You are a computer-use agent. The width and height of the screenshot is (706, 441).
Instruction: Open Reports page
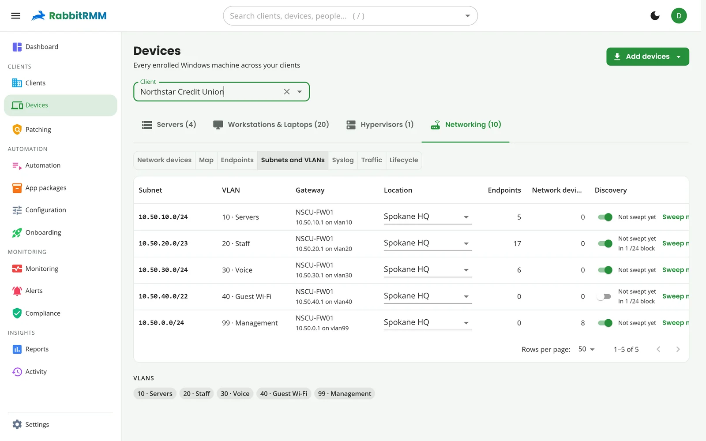(60, 349)
